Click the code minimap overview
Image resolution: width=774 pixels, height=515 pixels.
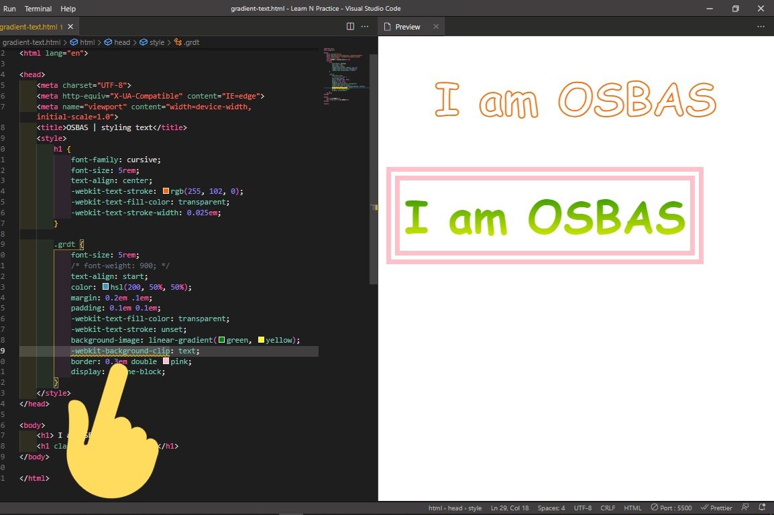click(345, 76)
